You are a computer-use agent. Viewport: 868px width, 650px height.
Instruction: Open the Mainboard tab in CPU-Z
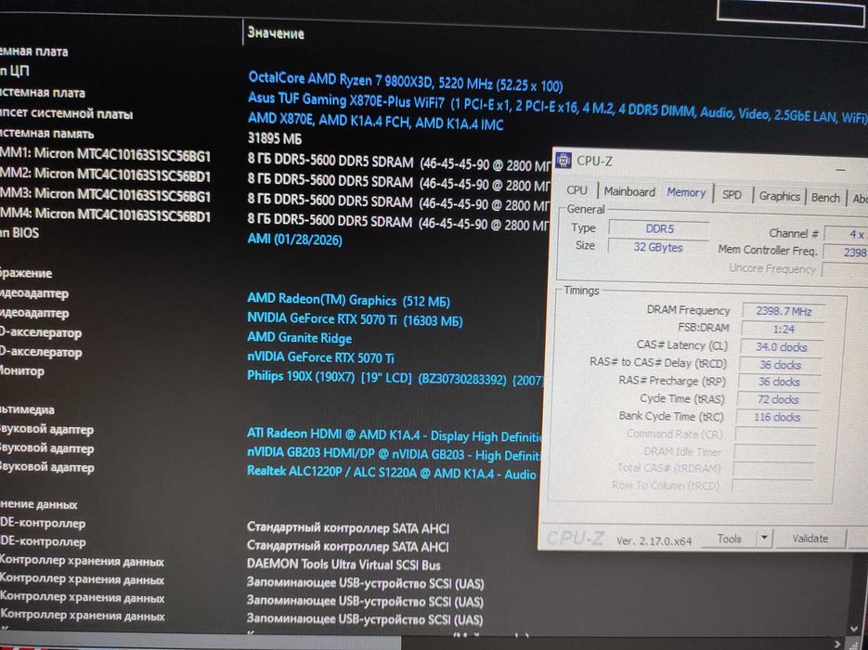point(629,191)
